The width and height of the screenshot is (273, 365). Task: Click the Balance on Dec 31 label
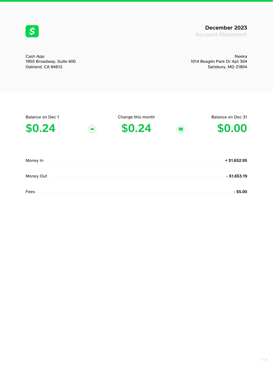[229, 117]
